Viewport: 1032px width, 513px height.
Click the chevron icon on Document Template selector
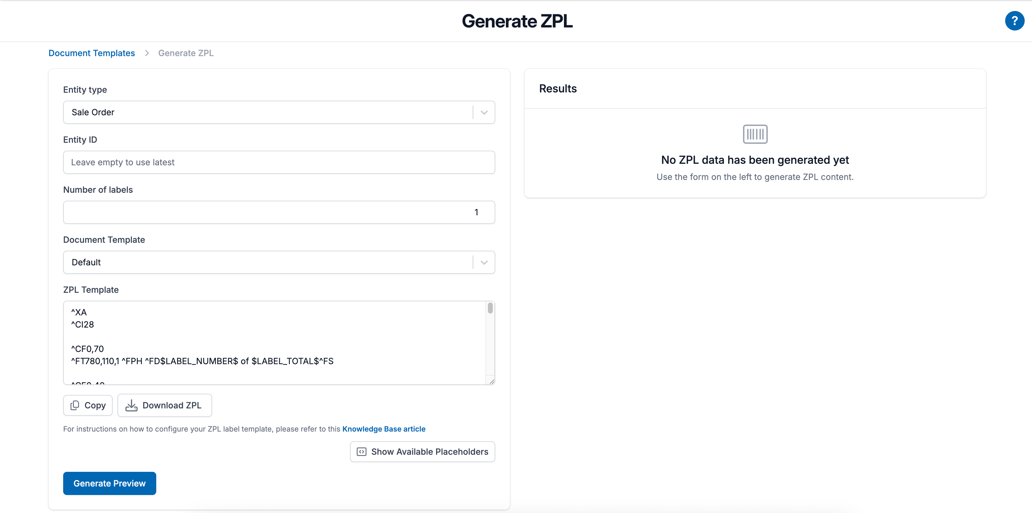[484, 262]
